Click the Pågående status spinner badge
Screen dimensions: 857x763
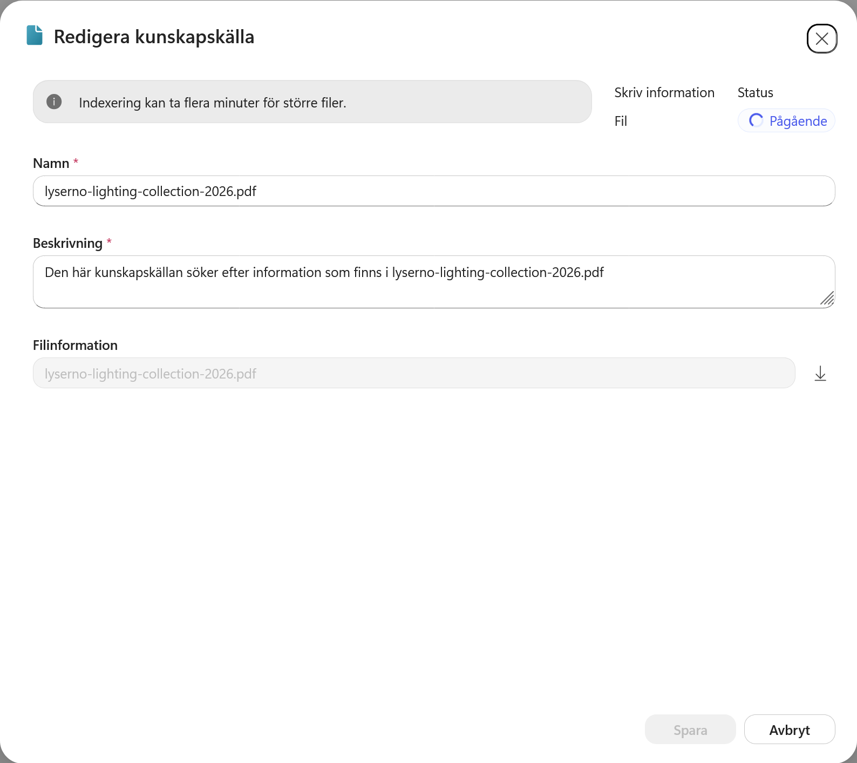click(x=786, y=120)
